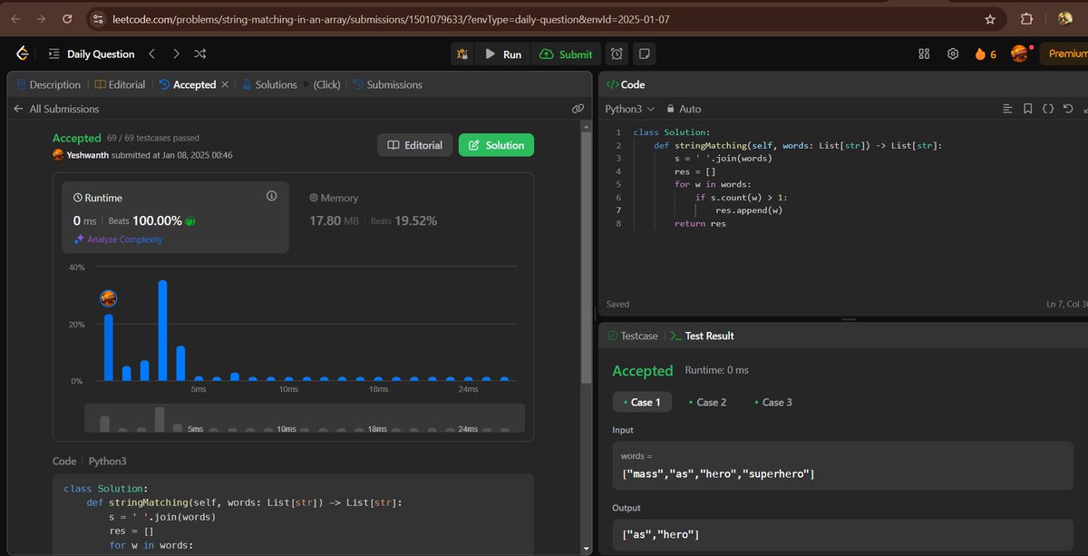Screen dimensions: 1088x556
Task: Open the Python3 language dropdown
Action: click(x=628, y=108)
